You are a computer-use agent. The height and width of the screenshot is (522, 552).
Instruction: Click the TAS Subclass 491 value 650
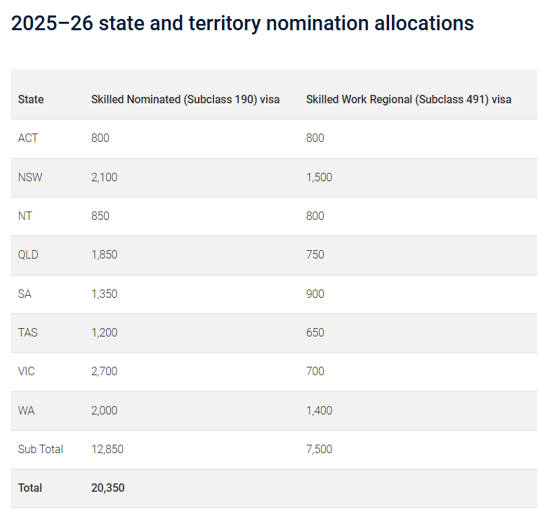tap(315, 332)
